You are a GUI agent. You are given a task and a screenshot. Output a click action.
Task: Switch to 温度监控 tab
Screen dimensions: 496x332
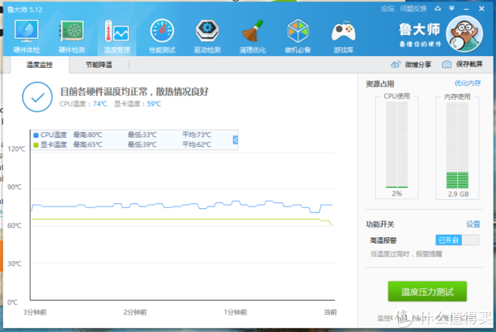pyautogui.click(x=40, y=64)
